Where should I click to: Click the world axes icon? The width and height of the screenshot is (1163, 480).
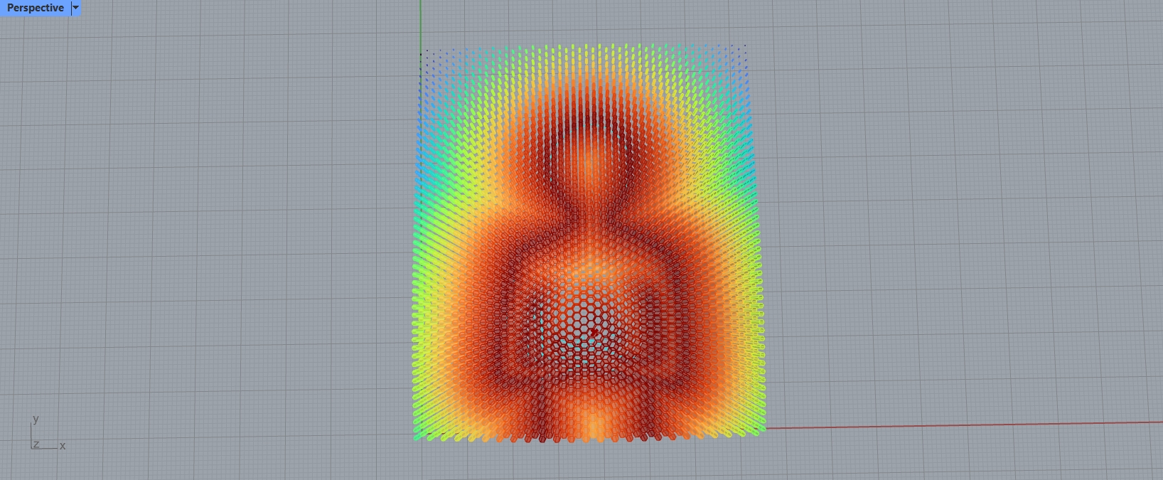click(48, 434)
